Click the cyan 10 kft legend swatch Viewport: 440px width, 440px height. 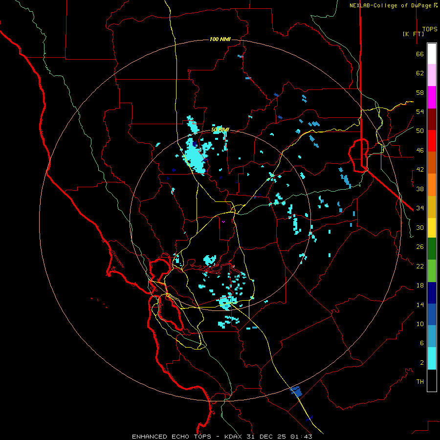(432, 358)
